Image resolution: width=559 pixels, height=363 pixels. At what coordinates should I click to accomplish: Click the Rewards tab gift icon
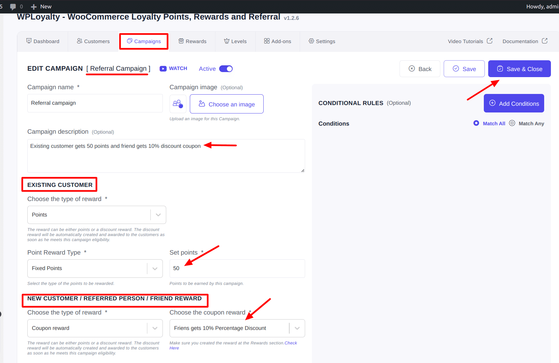[181, 41]
